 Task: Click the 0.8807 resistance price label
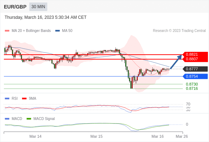(192, 59)
